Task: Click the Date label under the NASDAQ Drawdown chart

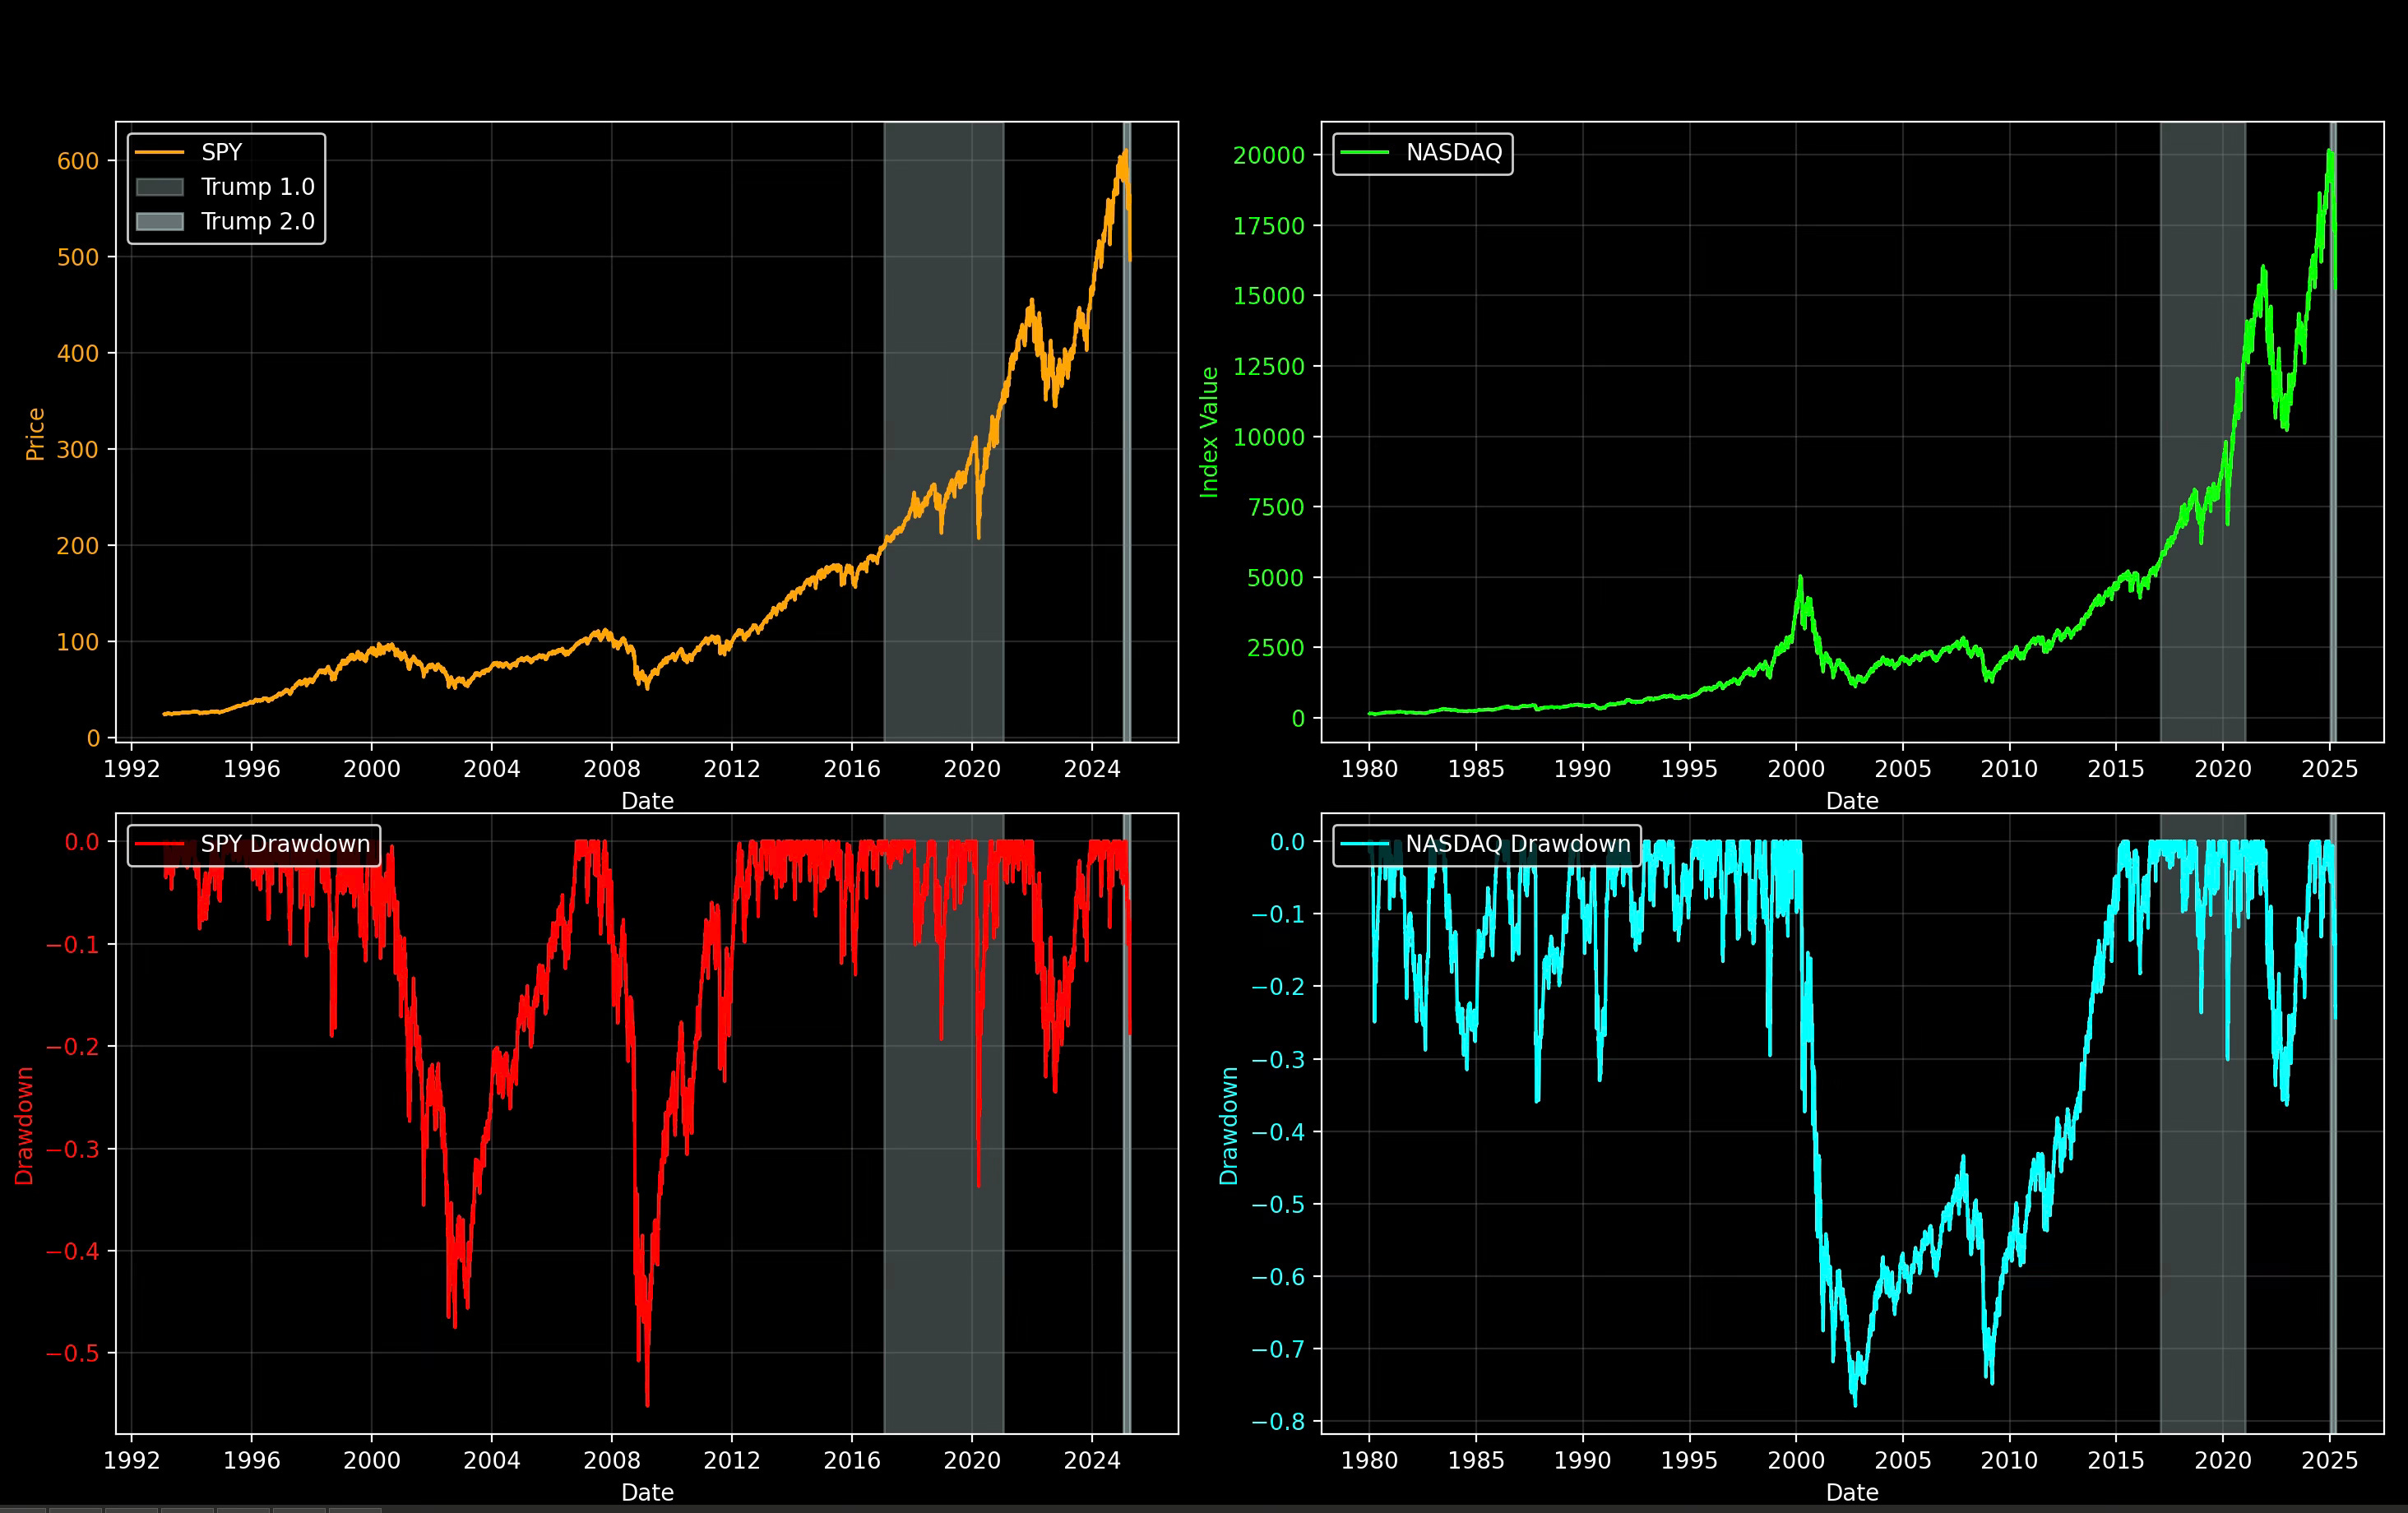Action: pos(1852,1493)
